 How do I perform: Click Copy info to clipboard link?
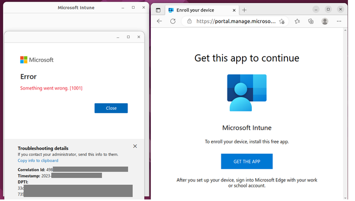(38, 161)
